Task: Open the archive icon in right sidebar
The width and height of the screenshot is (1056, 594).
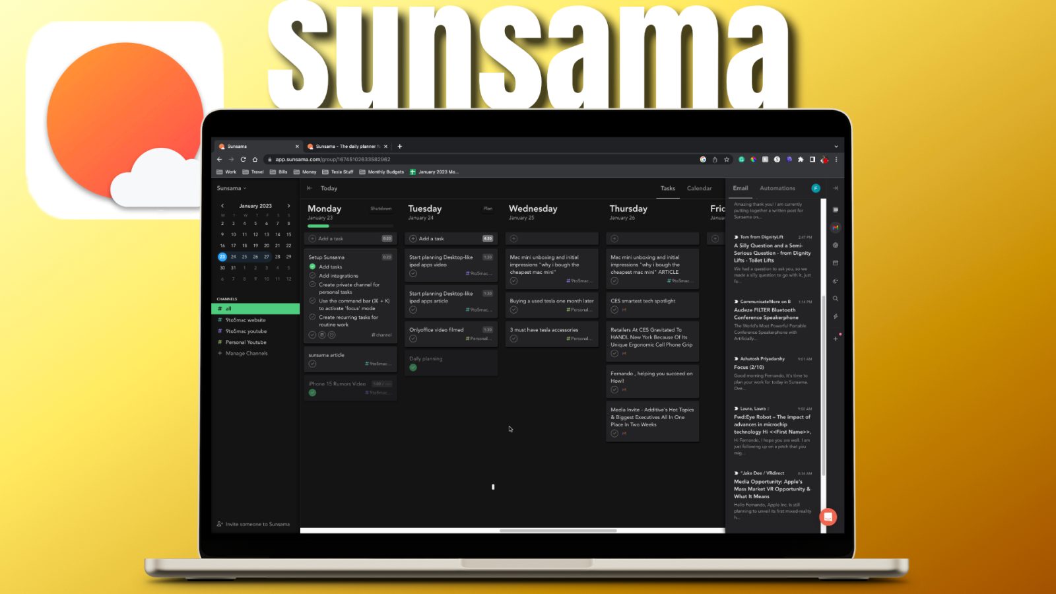Action: (x=836, y=263)
